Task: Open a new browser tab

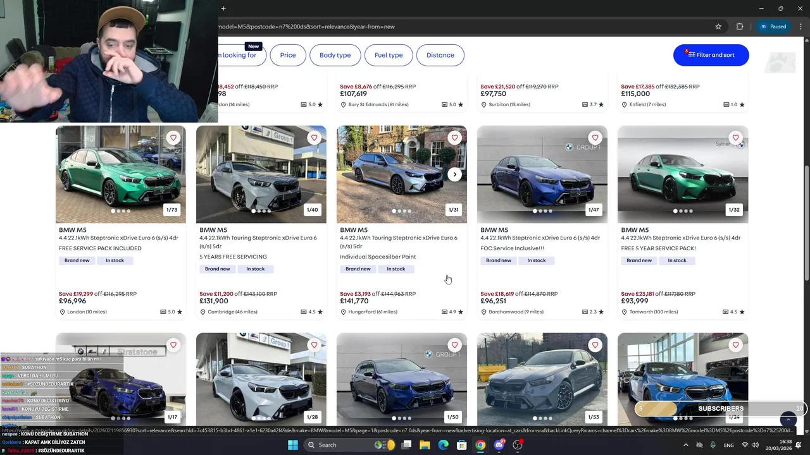Action: [223, 8]
